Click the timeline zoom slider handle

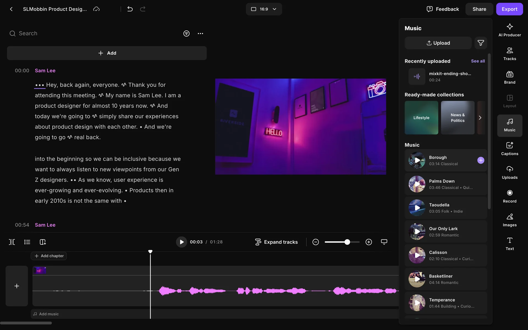pyautogui.click(x=347, y=242)
